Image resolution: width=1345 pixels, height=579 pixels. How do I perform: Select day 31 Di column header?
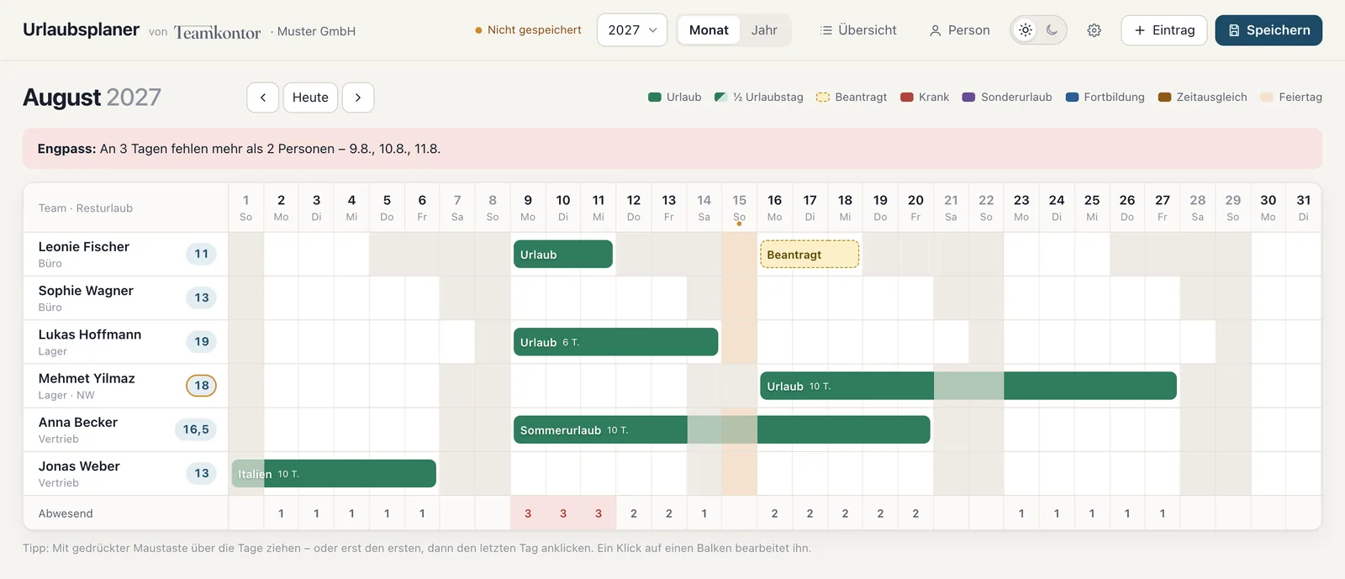[x=1303, y=208]
